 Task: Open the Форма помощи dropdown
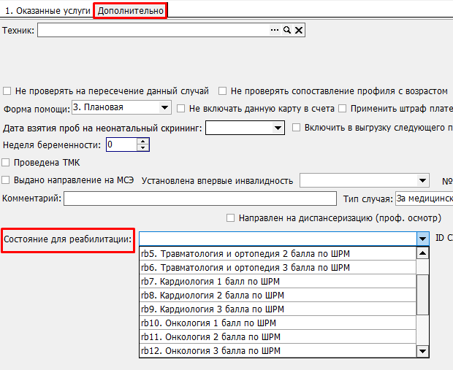164,108
